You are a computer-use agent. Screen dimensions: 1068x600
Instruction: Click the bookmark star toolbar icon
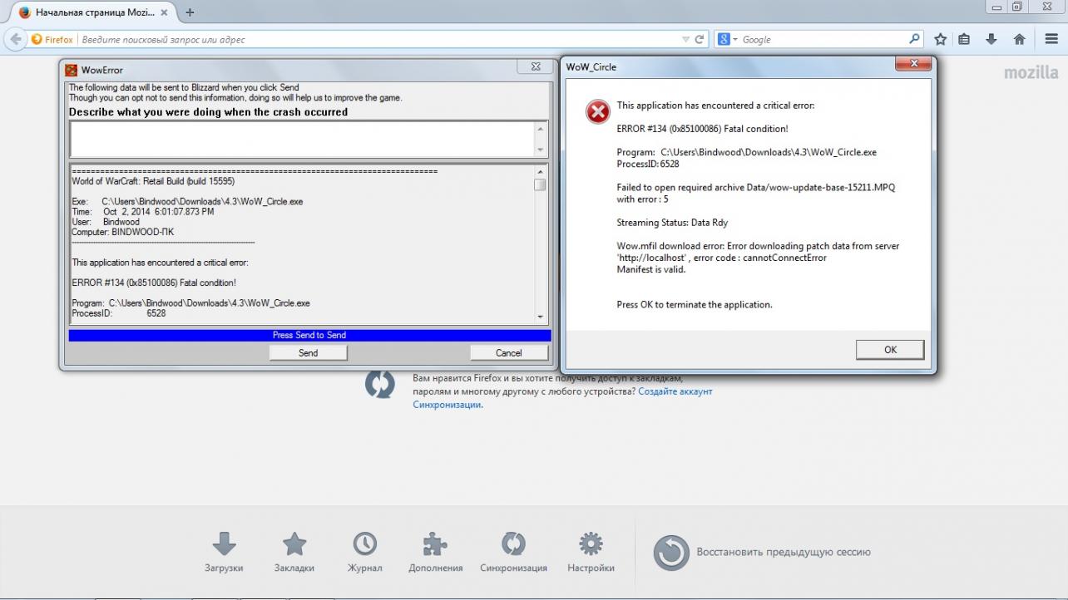click(x=940, y=39)
